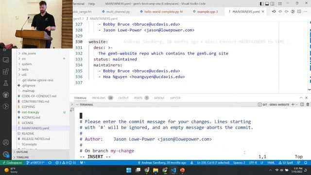Switch to the JUPYTER panel tab
Viewport: 311px width, 175px height.
175,98
